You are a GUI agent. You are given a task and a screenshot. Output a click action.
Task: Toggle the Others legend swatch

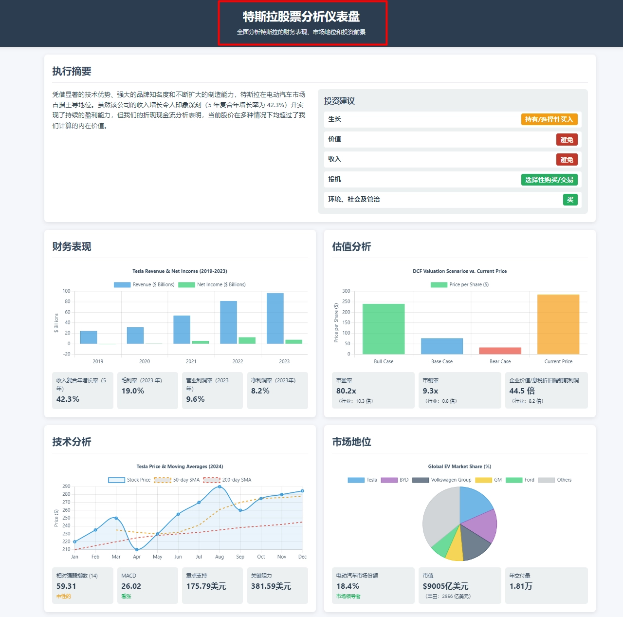coord(547,480)
